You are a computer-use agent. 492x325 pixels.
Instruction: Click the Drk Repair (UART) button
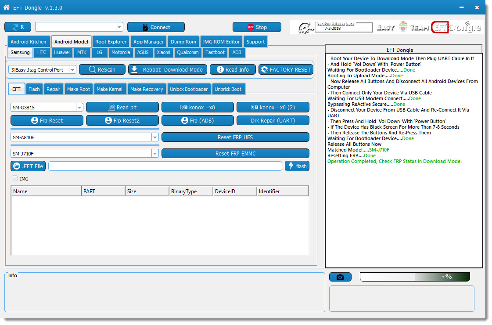273,121
